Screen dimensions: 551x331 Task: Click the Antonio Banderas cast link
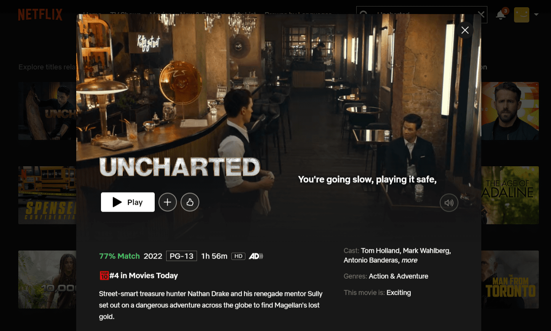pos(372,260)
